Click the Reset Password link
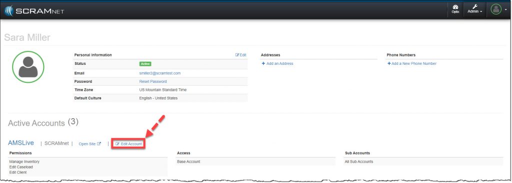 (153, 81)
